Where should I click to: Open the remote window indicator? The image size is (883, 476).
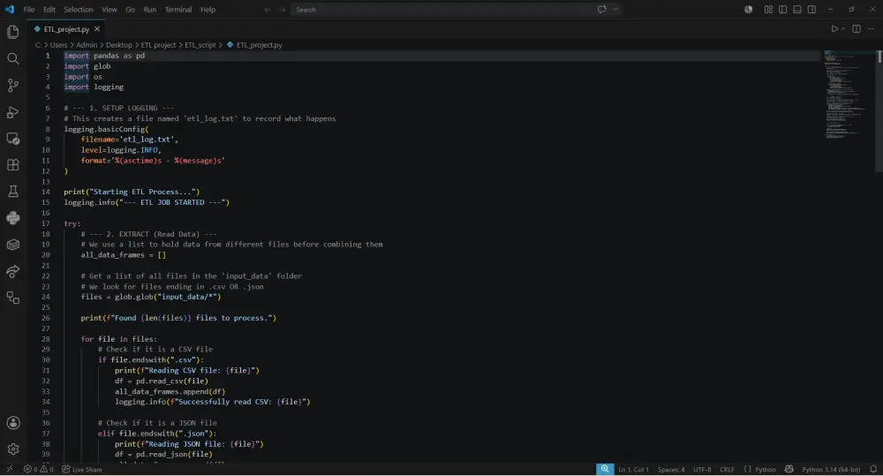point(10,469)
